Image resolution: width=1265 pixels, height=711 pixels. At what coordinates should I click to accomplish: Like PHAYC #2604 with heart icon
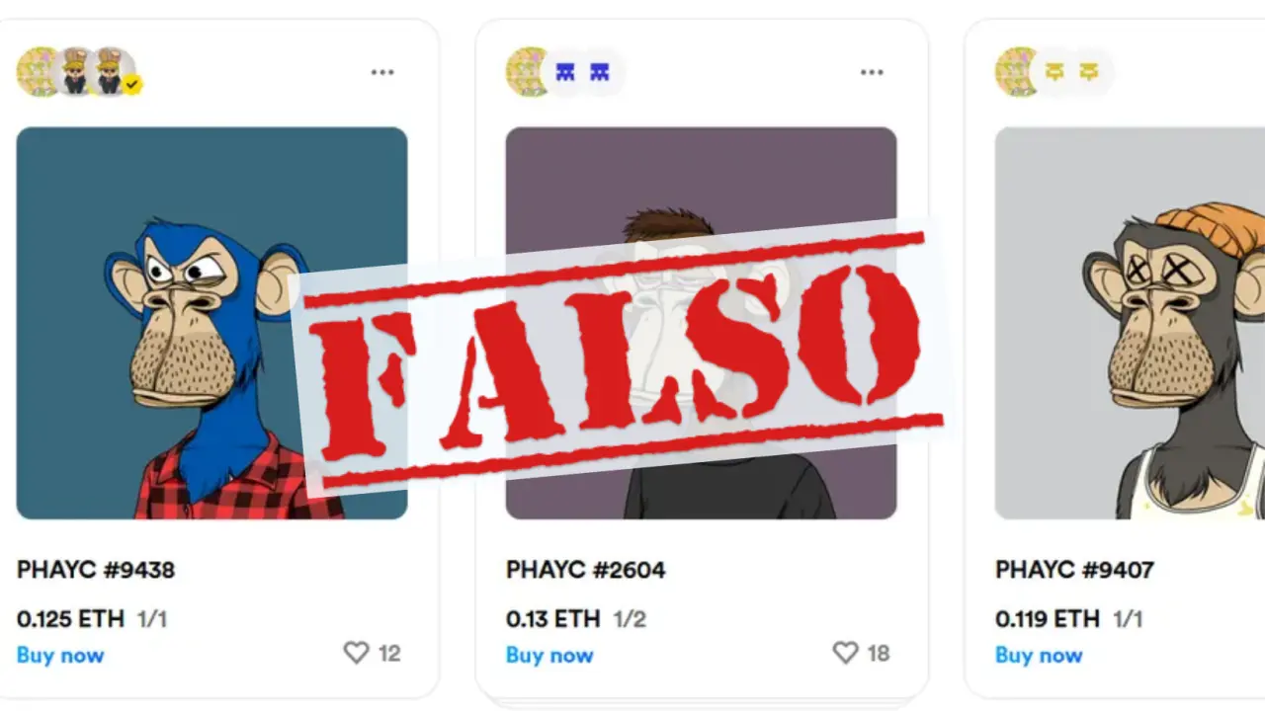[845, 653]
